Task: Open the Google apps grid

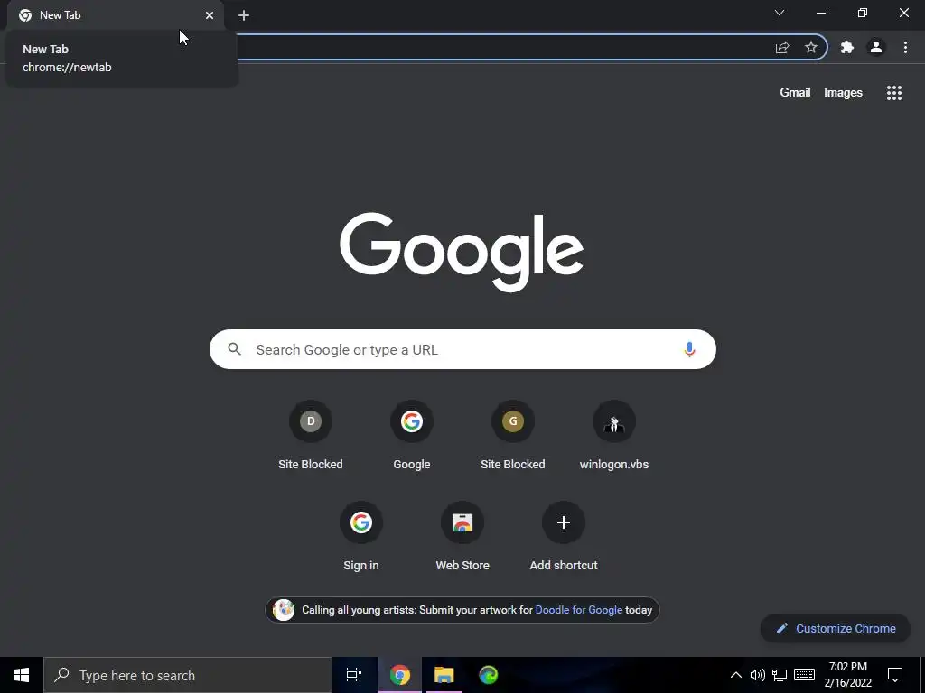Action: coord(893,93)
